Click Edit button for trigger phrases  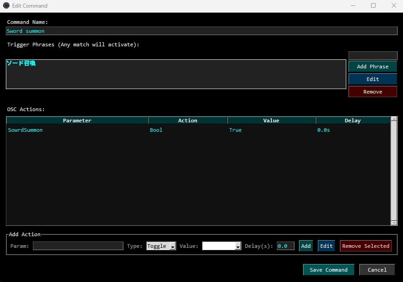point(372,79)
